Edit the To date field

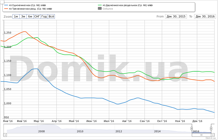pyautogui.click(x=205, y=16)
